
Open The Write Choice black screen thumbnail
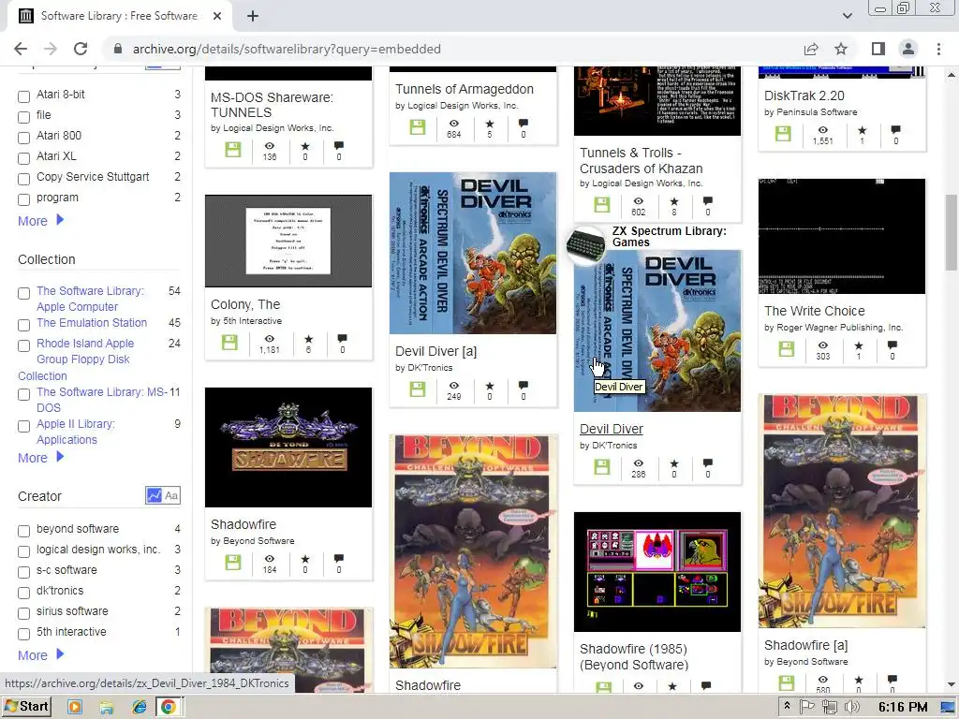[842, 236]
